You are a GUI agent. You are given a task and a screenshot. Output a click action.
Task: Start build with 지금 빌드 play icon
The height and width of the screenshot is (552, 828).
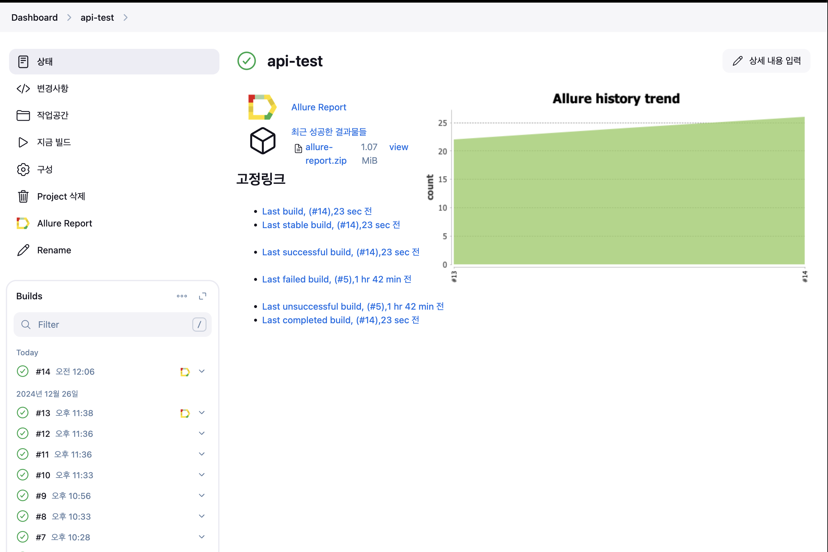click(x=23, y=142)
